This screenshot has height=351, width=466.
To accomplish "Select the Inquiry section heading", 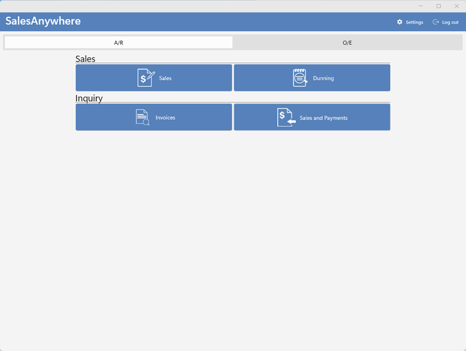I will coord(89,98).
